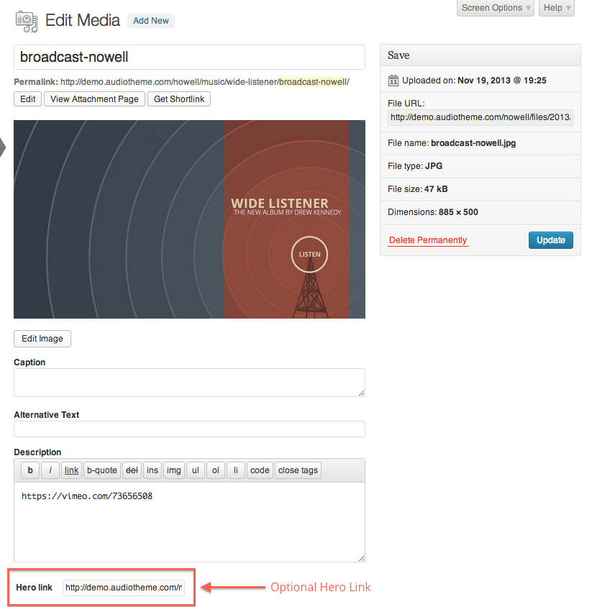Image resolution: width=592 pixels, height=607 pixels.
Task: Edit the broadcast-nowell title field
Action: point(189,58)
